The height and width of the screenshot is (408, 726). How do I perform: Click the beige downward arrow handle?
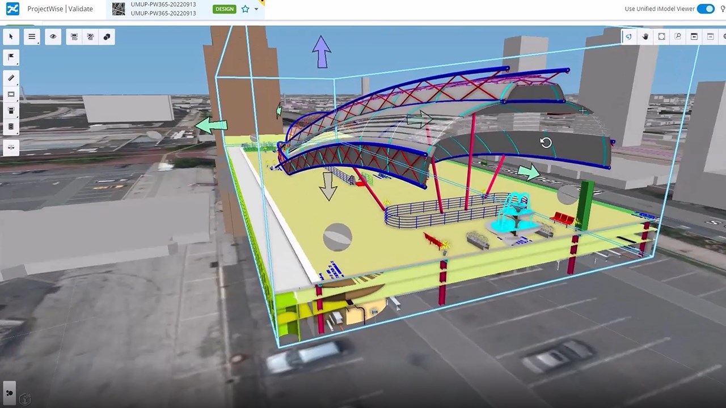pos(328,186)
